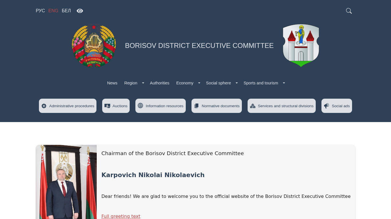Open the Authorities menu item
This screenshot has height=219, width=391.
[159, 83]
